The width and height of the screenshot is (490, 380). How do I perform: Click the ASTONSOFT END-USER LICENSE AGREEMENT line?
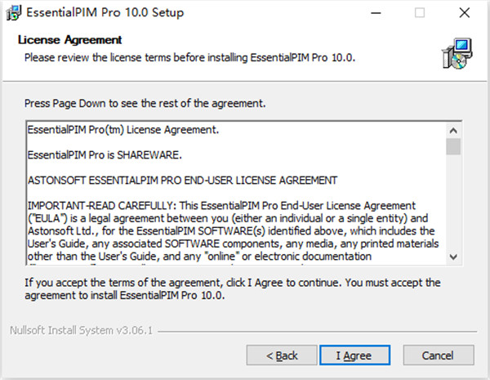[x=182, y=180]
